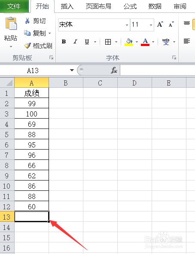195x254 pixels.
Task: Expand font color palette arrow
Action: tap(153, 42)
